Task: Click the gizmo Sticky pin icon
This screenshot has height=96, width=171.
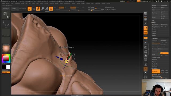Action: click(x=62, y=47)
